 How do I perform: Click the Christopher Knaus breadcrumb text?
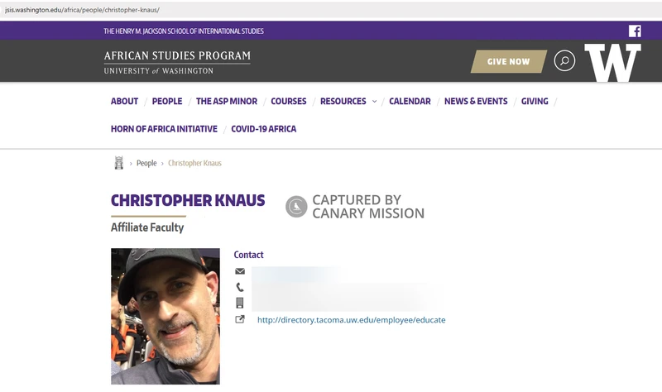coord(194,163)
